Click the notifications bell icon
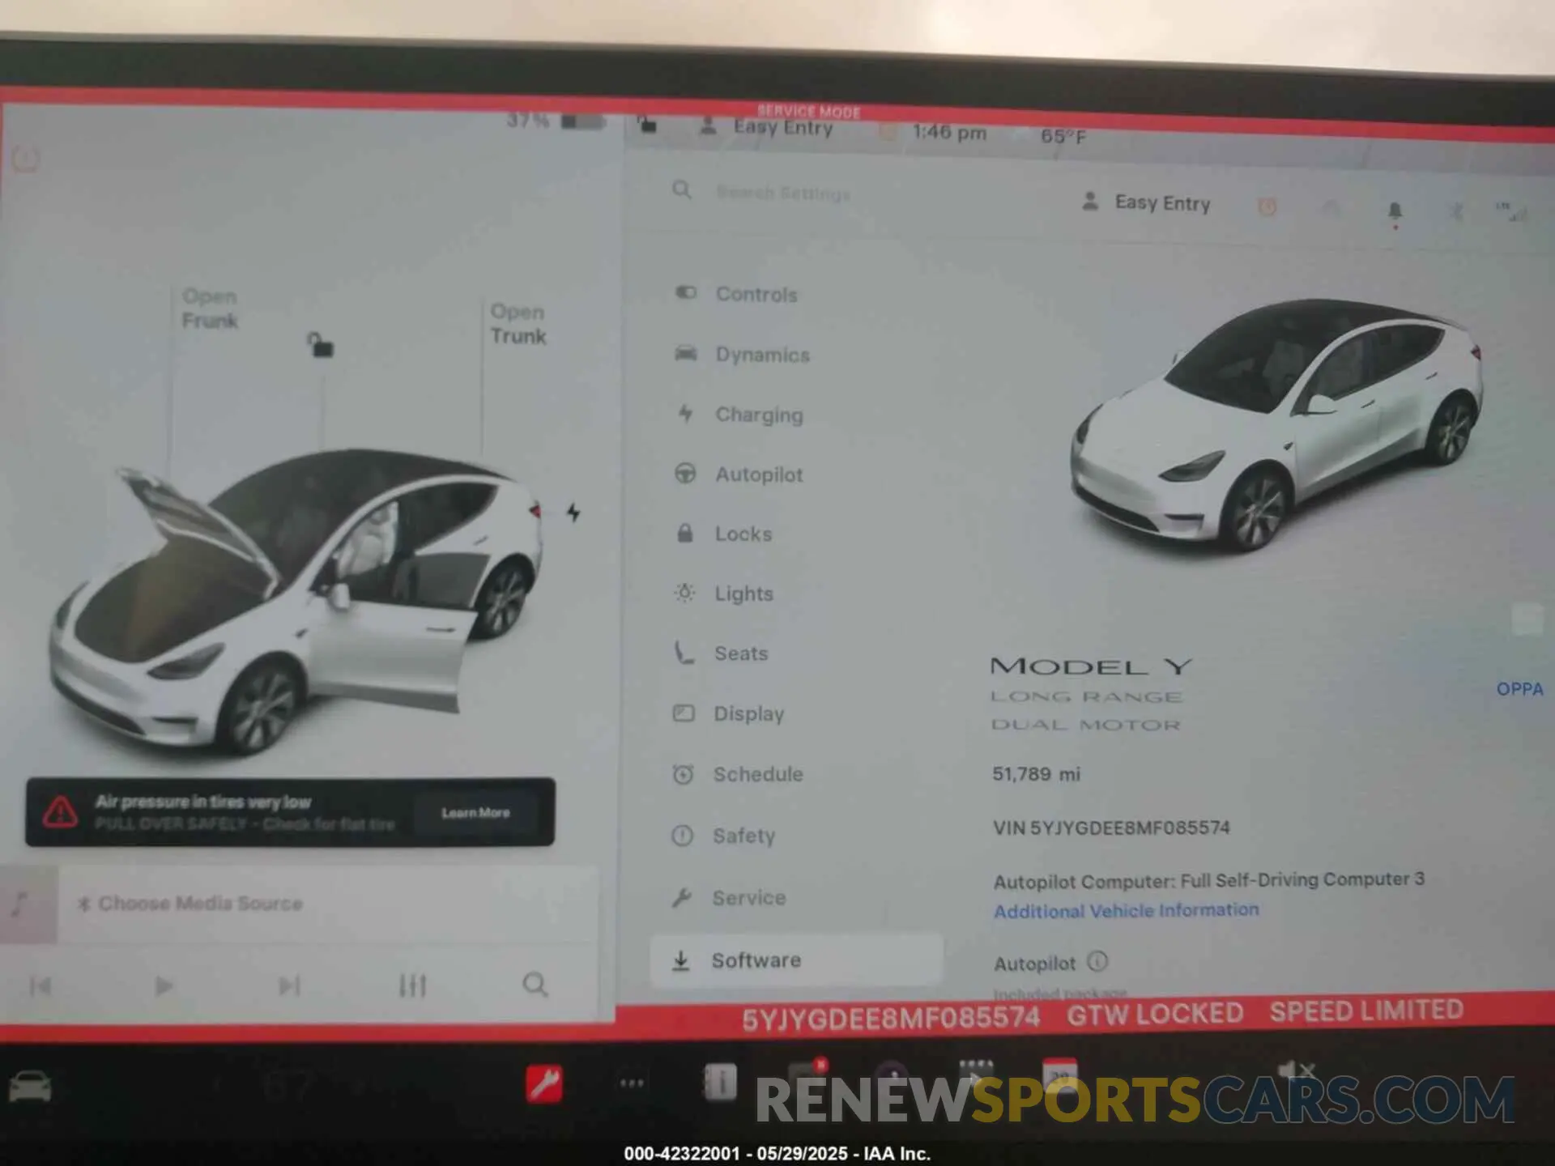The image size is (1555, 1166). pyautogui.click(x=1395, y=211)
